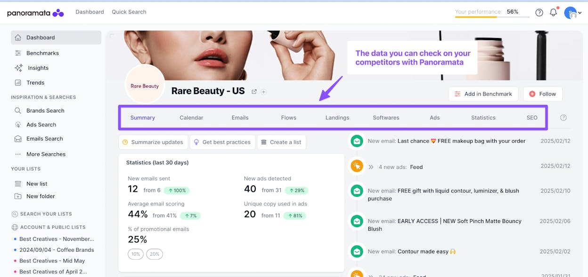Click the Insights sparkle icon
Screen dimensions: 588x277
[x=18, y=68]
